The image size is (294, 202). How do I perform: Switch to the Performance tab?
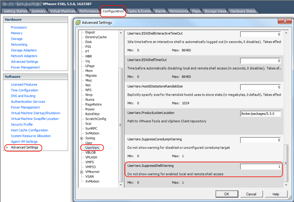pos(89,11)
